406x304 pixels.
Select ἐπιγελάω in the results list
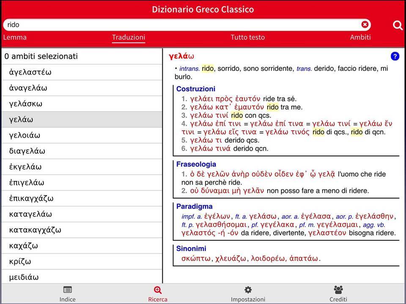click(82, 182)
